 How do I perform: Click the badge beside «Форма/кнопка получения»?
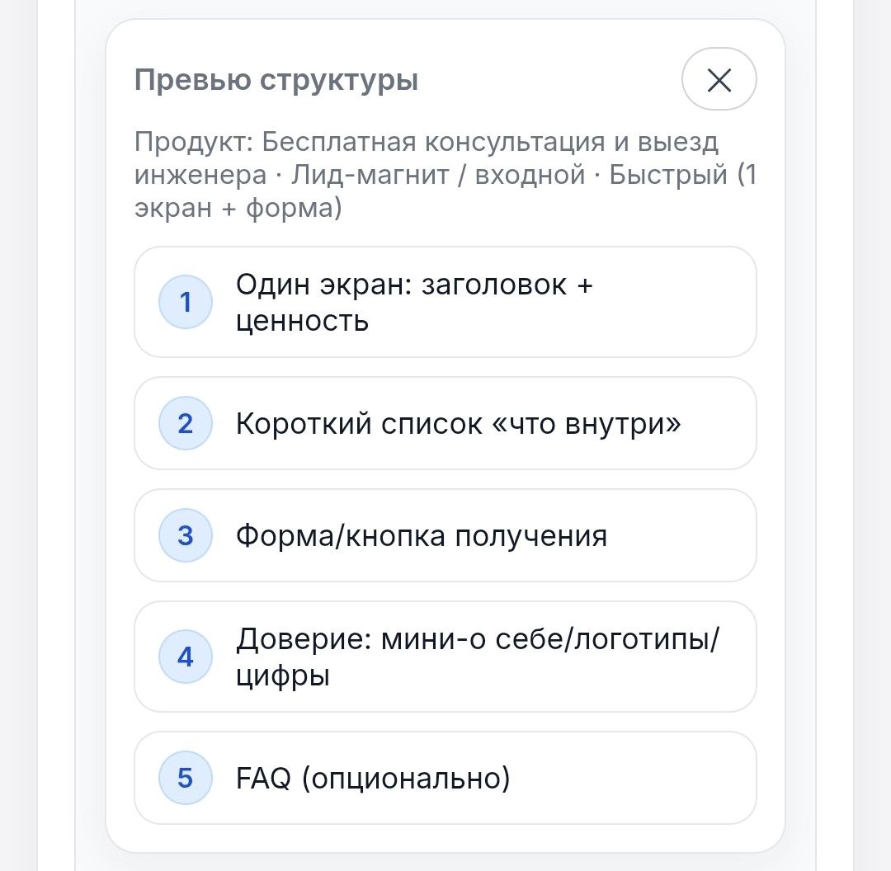(x=186, y=535)
